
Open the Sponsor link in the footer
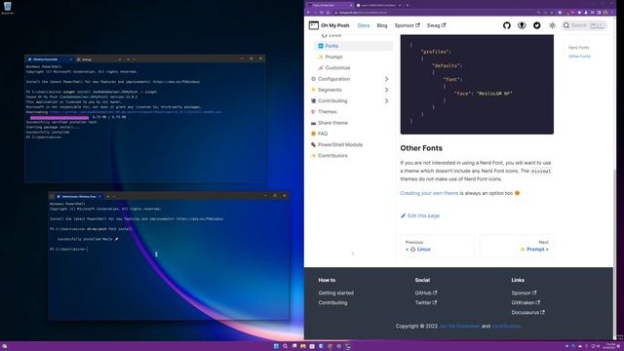[525, 292]
